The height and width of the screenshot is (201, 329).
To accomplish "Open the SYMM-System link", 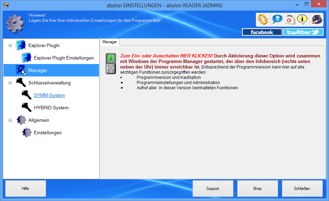I will 49,95.
